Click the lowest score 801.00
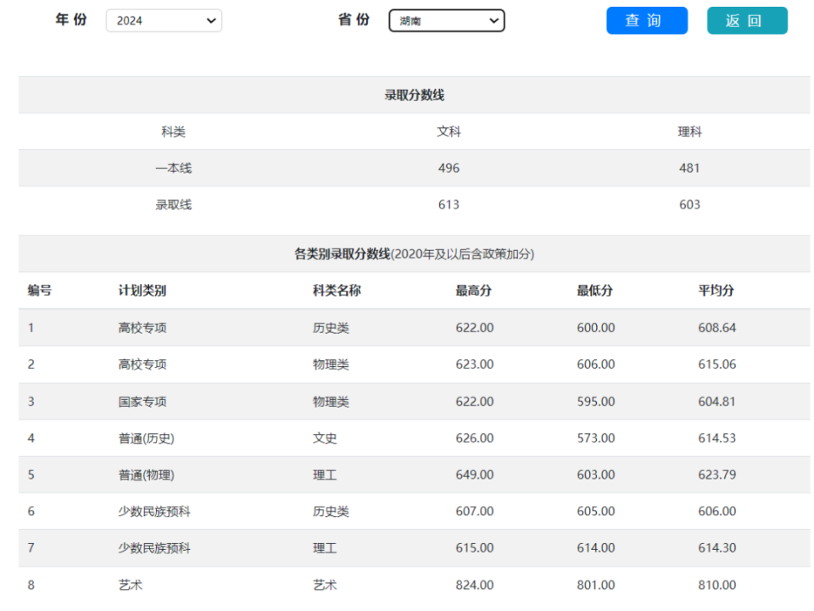The image size is (814, 611). [x=596, y=585]
